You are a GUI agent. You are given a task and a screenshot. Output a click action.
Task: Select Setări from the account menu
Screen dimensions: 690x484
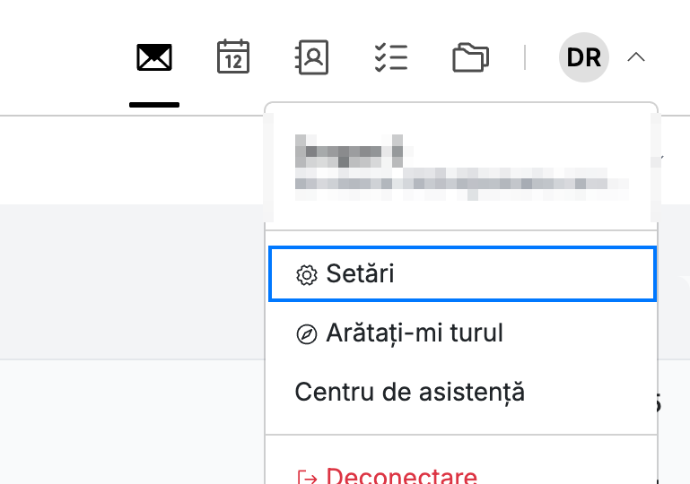tap(462, 274)
